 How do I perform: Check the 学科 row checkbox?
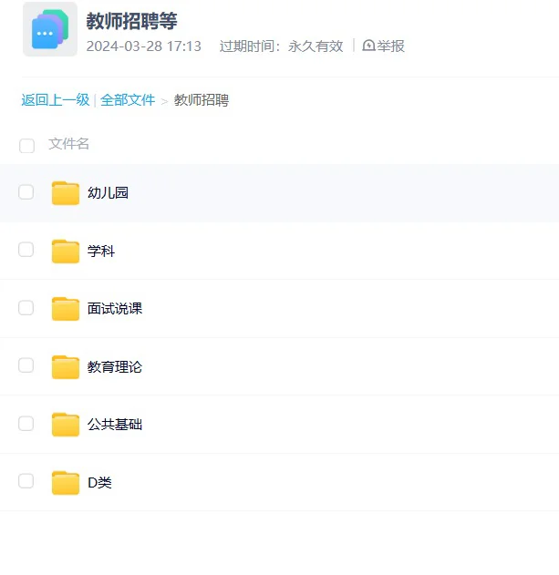[x=26, y=250]
